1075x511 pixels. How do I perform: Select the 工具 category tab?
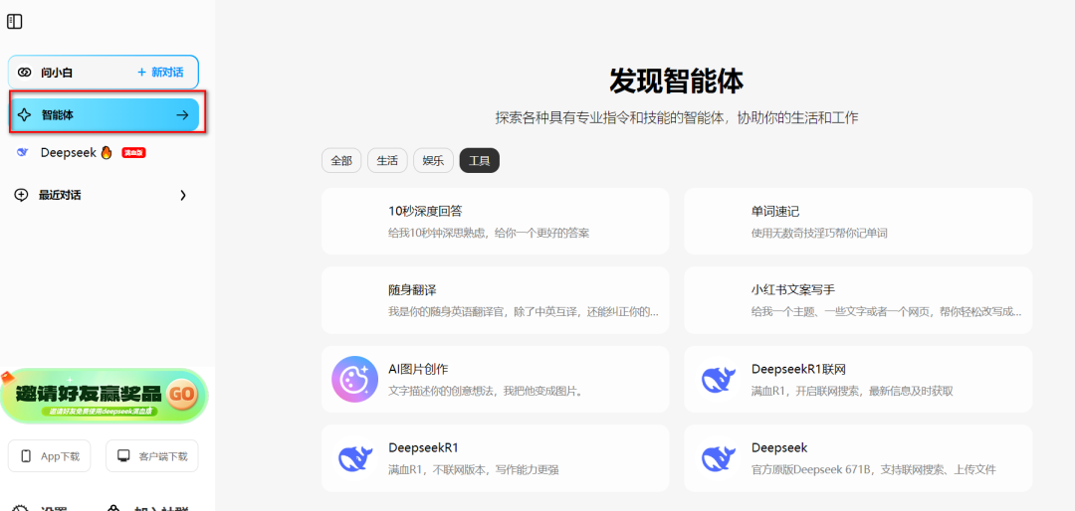click(479, 161)
